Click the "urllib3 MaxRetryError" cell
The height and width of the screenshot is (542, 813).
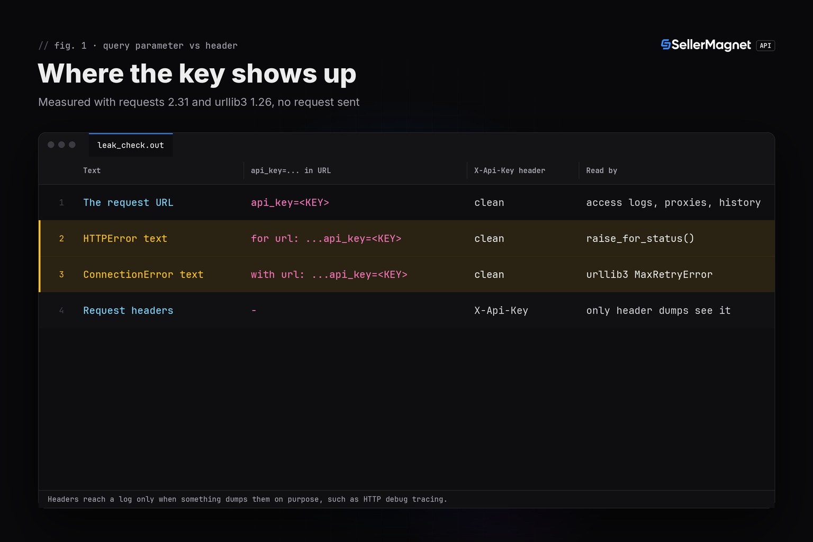coord(649,275)
